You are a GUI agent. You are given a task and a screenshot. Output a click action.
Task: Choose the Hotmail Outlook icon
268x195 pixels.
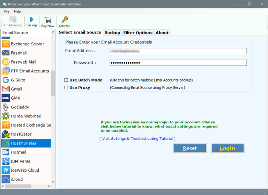click(x=6, y=152)
